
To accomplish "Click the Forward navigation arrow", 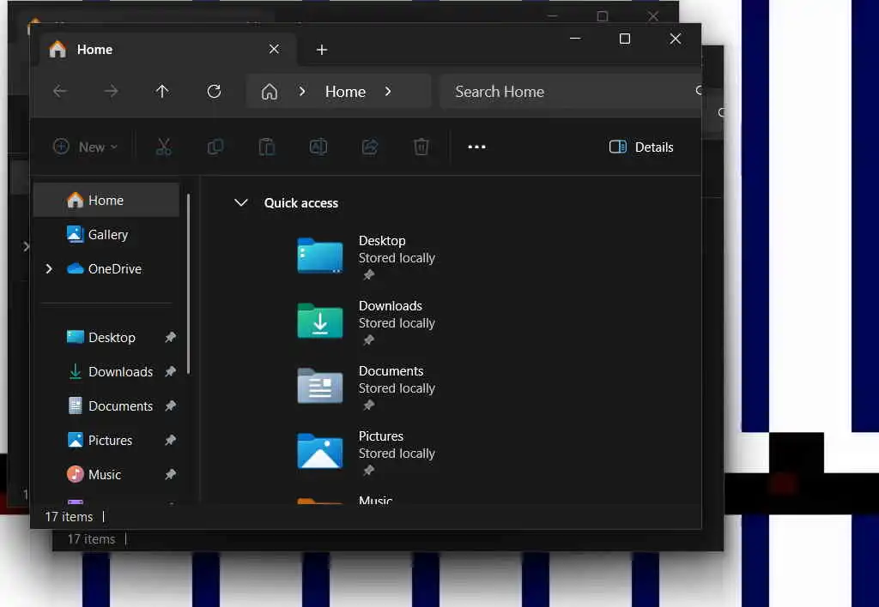I will tap(111, 91).
